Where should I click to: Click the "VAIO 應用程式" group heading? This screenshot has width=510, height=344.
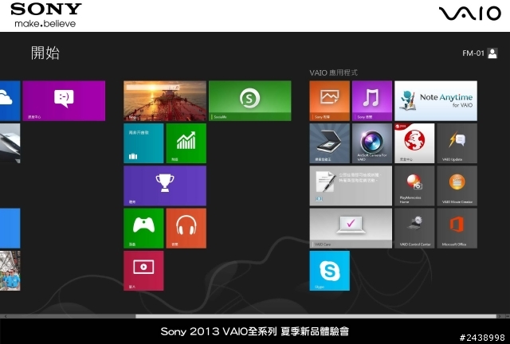pyautogui.click(x=333, y=72)
